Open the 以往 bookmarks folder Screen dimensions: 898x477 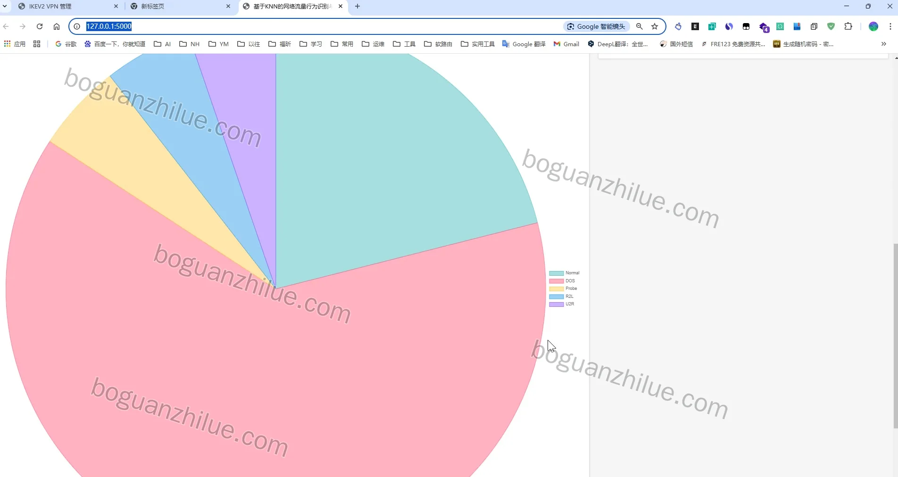coord(249,44)
